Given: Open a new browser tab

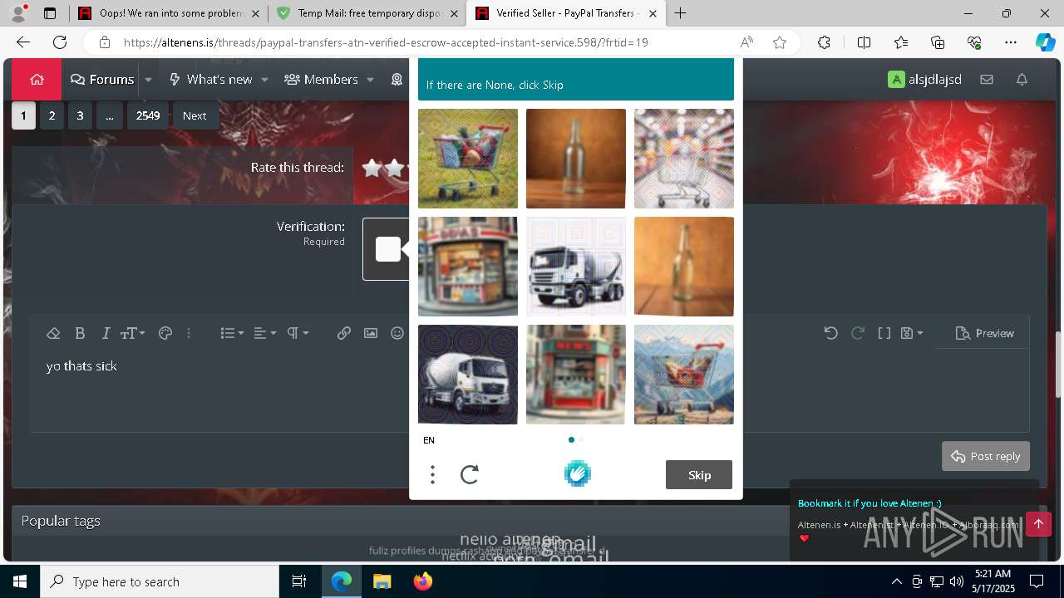Looking at the screenshot, I should [x=680, y=13].
